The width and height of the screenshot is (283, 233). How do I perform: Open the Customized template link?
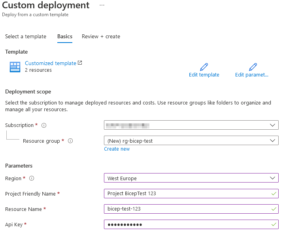[50, 63]
